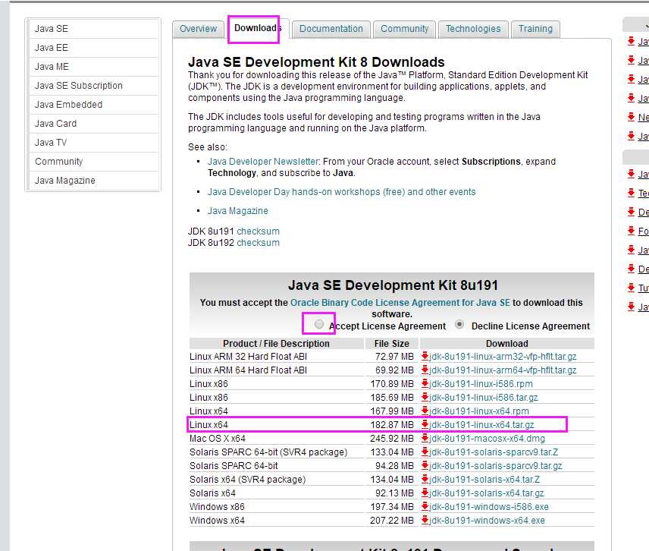Go to the Community tab
Image resolution: width=649 pixels, height=551 pixels.
click(404, 29)
